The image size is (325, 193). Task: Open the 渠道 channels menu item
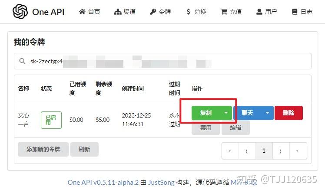click(125, 12)
